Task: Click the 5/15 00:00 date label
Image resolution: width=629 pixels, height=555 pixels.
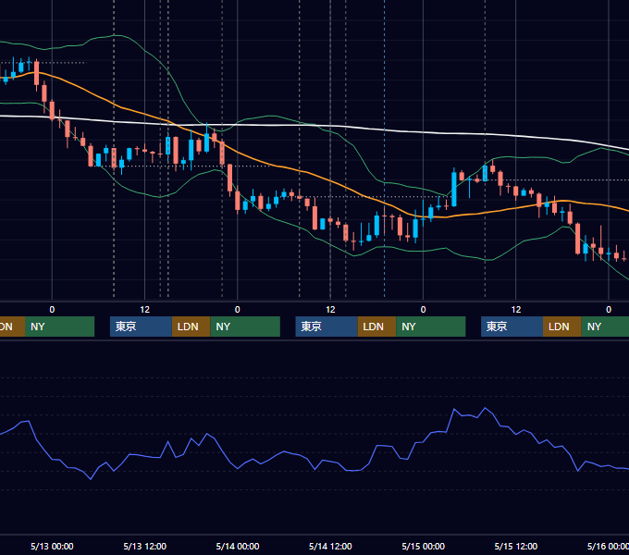Action: point(424,546)
